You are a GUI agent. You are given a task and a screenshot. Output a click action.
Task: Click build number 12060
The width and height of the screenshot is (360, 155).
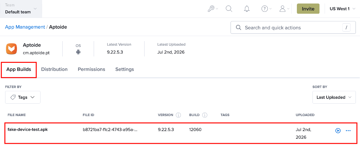[195, 129]
